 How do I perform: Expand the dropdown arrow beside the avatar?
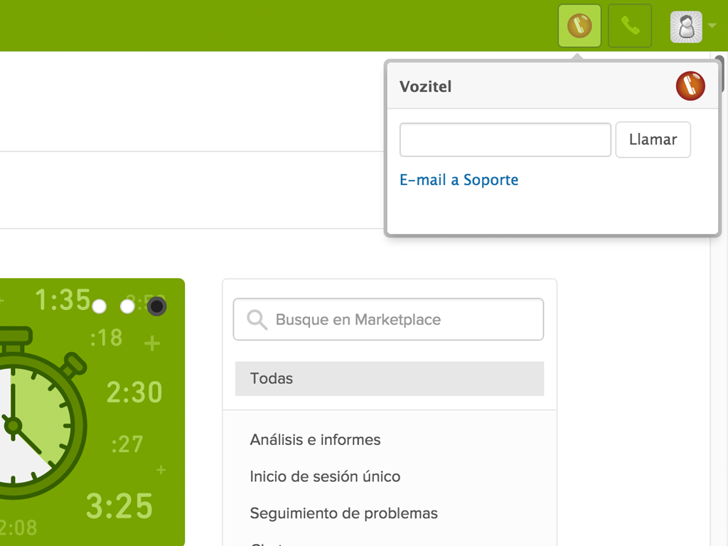point(712,27)
